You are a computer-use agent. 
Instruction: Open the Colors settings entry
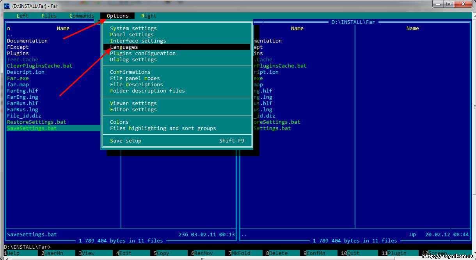[x=119, y=122]
